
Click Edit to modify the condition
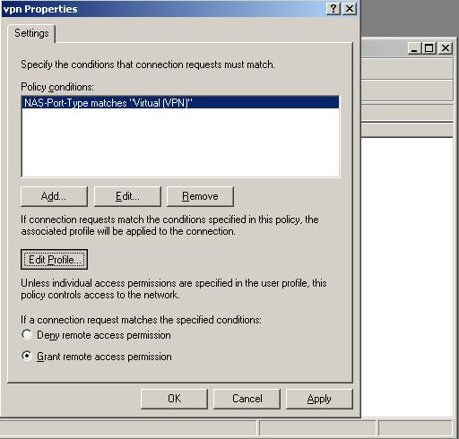(x=127, y=196)
